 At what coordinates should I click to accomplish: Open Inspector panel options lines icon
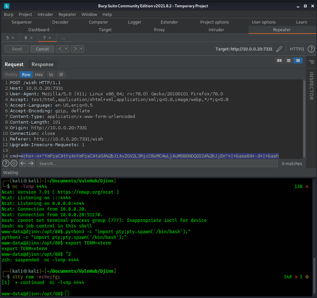(x=312, y=62)
